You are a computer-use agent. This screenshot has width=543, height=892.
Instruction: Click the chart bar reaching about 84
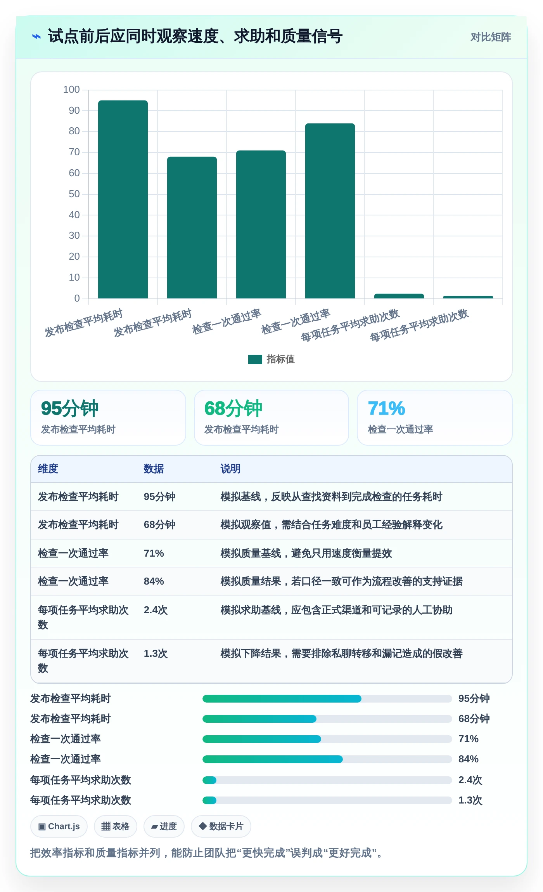point(330,211)
